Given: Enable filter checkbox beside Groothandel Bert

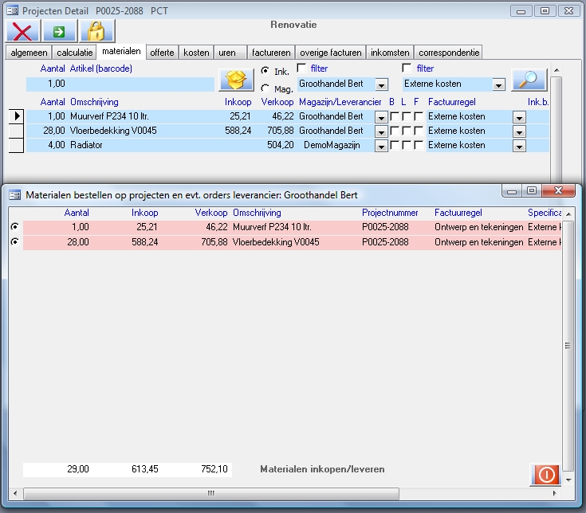Looking at the screenshot, I should (301, 68).
